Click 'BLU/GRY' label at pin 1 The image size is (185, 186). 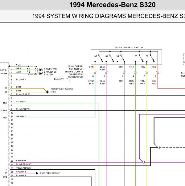(x=21, y=79)
